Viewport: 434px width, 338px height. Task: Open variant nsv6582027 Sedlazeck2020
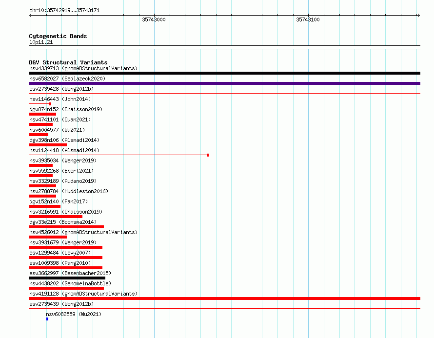[67, 79]
